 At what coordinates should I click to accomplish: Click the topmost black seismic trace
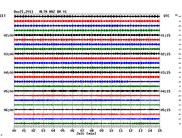tap(87, 16)
